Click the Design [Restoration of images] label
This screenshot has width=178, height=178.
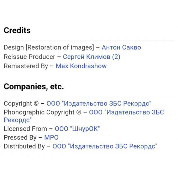tap(49, 47)
